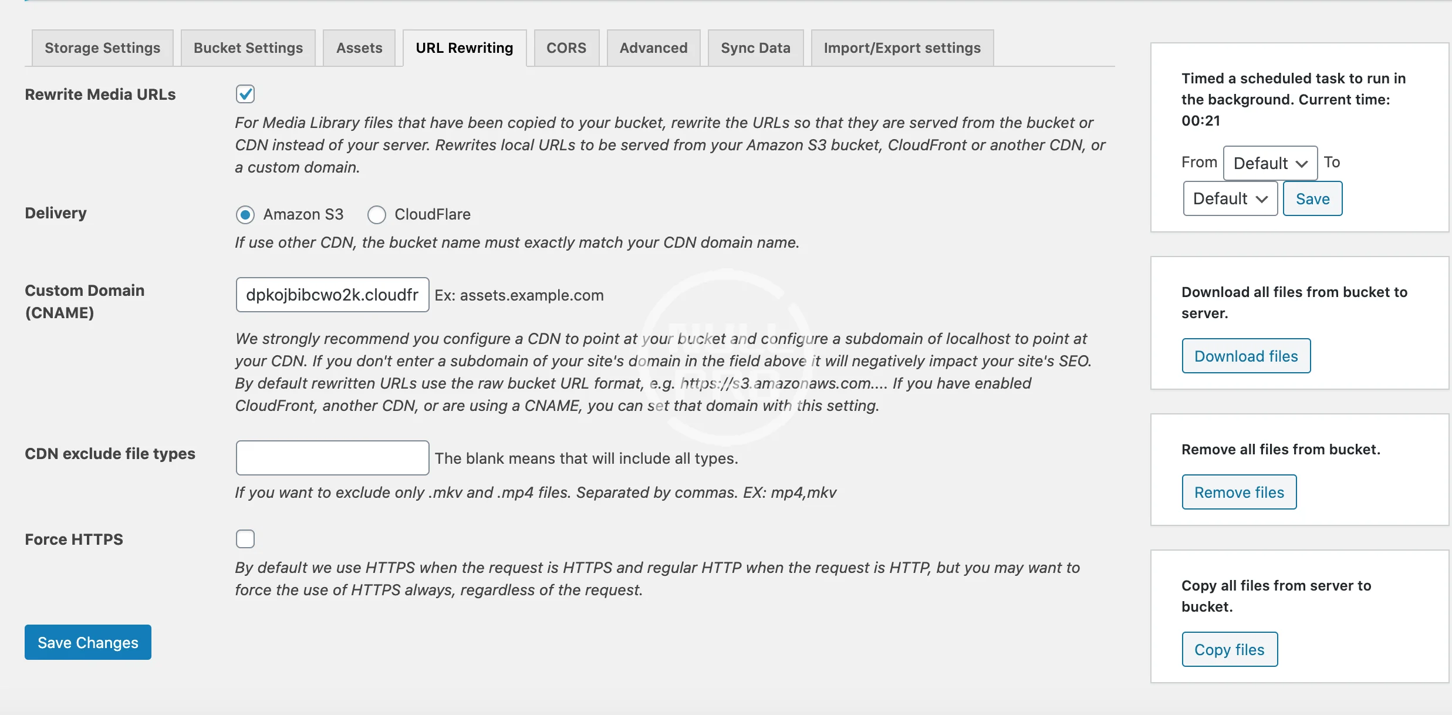The image size is (1452, 715).
Task: Open the Storage Settings tab
Action: click(x=102, y=48)
